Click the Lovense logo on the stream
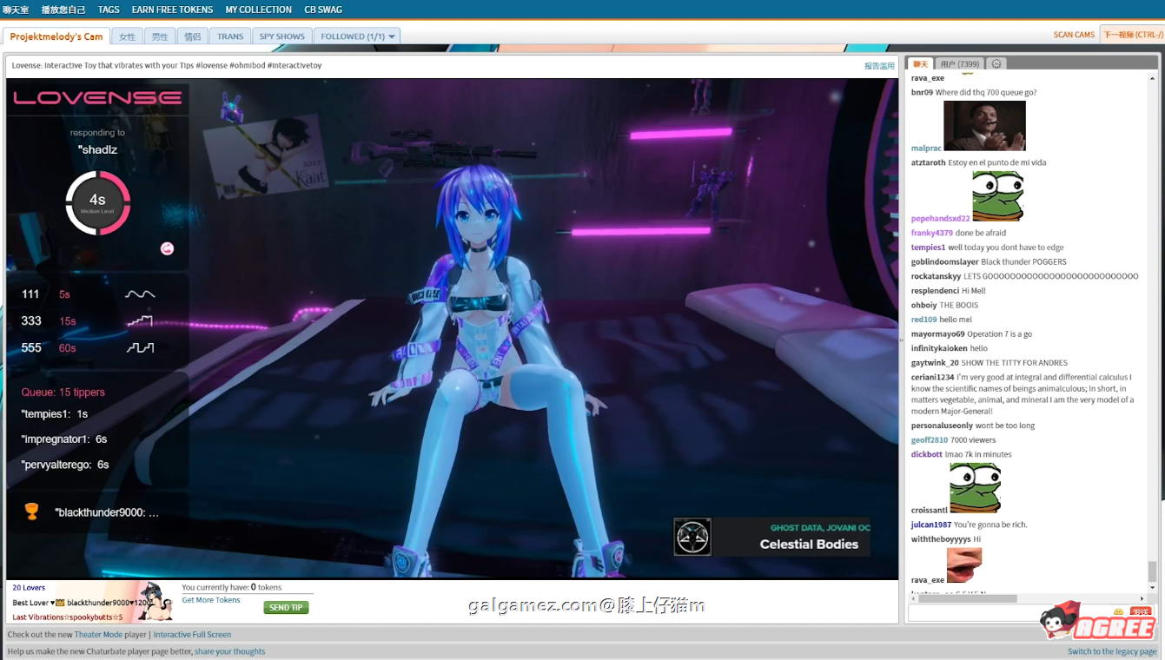This screenshot has height=660, width=1165. 96,97
